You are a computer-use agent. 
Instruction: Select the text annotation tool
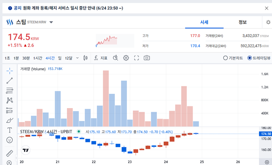click(10, 130)
